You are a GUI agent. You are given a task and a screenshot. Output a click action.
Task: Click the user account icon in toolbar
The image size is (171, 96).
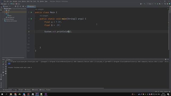point(141,4)
